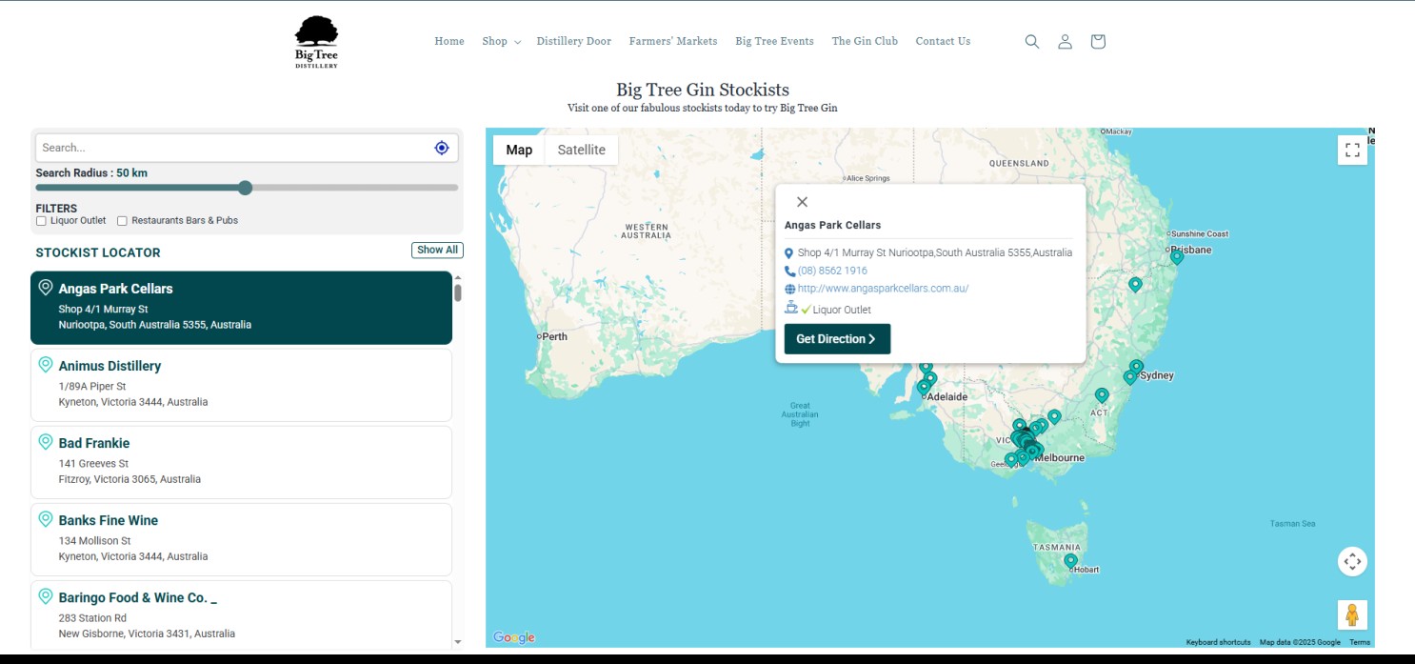1415x664 pixels.
Task: Click the Get Direction button
Action: coord(836,338)
